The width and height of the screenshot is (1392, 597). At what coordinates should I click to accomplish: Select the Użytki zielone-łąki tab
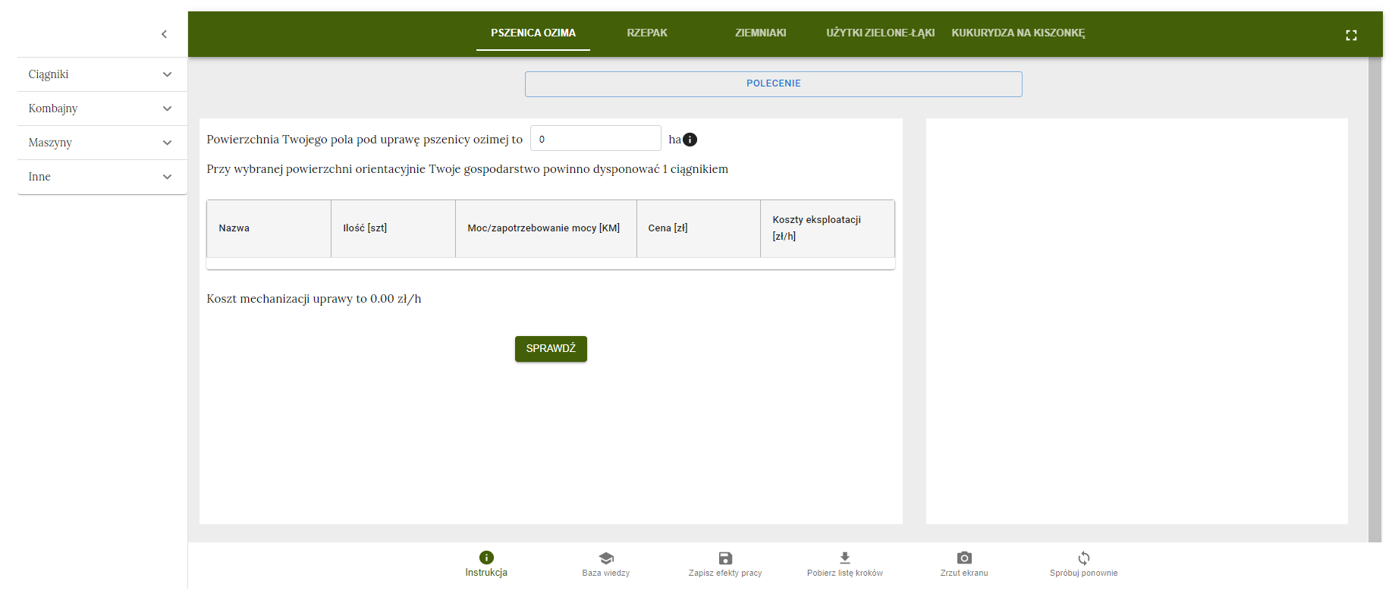pos(881,33)
